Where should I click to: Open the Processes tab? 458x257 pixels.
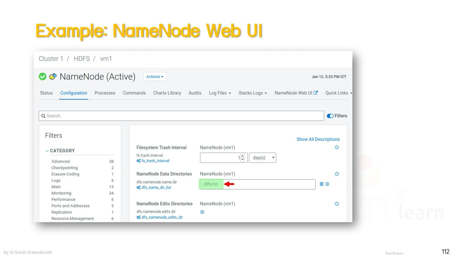pyautogui.click(x=105, y=93)
